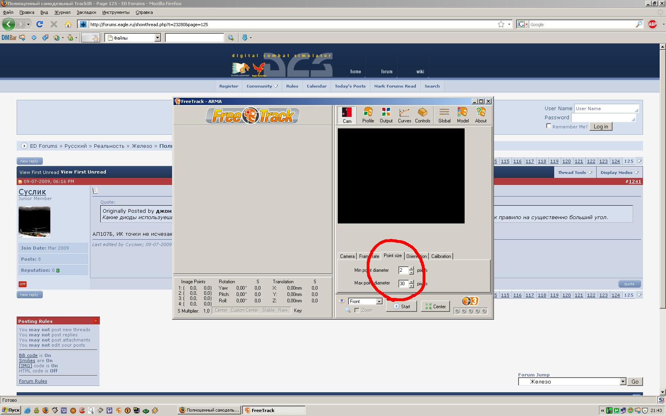Click the DMBar logo icon
The width and height of the screenshot is (666, 416).
point(9,38)
